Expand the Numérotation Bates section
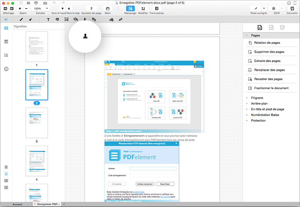This screenshot has width=300, height=207. pyautogui.click(x=247, y=115)
